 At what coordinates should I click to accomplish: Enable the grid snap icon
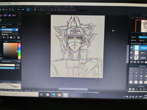point(35,10)
